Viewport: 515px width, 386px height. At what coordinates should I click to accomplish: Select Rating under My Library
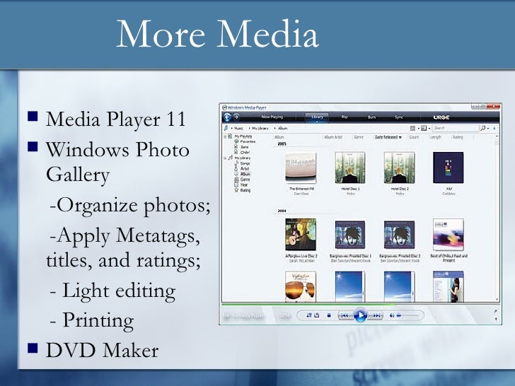(245, 190)
